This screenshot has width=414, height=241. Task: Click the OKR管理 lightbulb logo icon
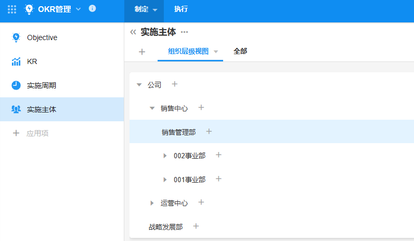[29, 9]
